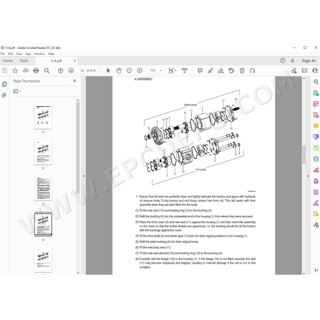Select the highlight text tool
The width and height of the screenshot is (320, 320).
[210, 70]
